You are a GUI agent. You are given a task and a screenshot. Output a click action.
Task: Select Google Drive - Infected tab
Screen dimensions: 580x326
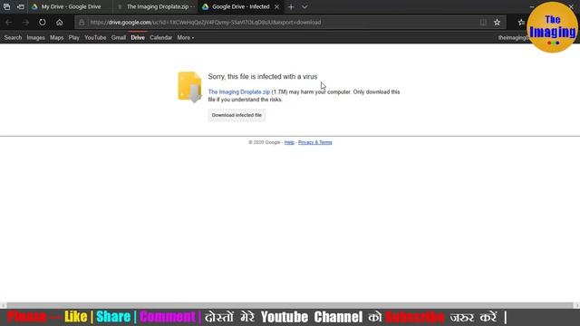pyautogui.click(x=240, y=6)
